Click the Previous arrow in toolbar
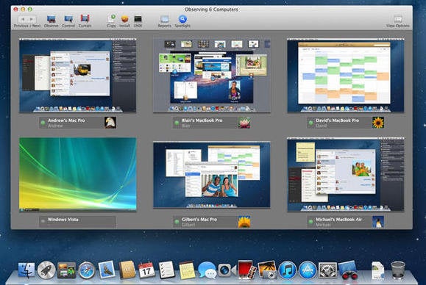 coord(23,19)
